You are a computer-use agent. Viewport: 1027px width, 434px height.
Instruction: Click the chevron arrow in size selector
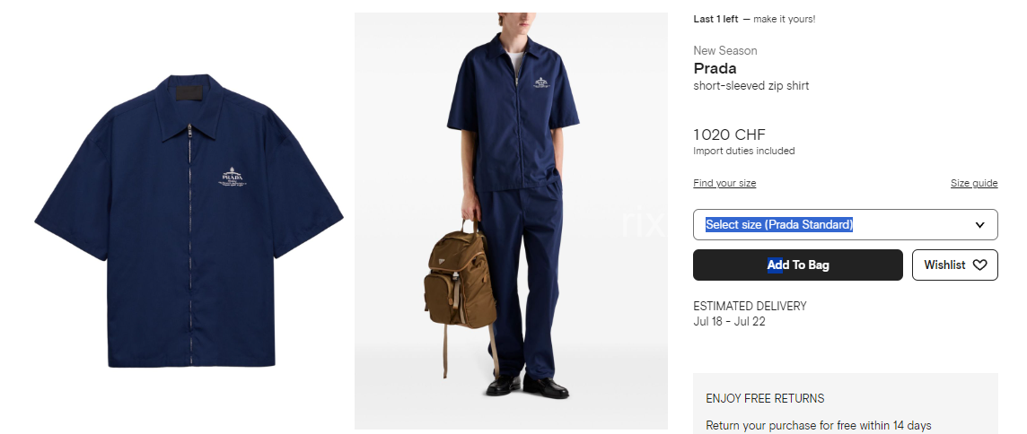tap(979, 224)
